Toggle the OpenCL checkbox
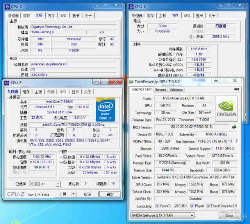This screenshot has width=250, height=224. (157, 206)
